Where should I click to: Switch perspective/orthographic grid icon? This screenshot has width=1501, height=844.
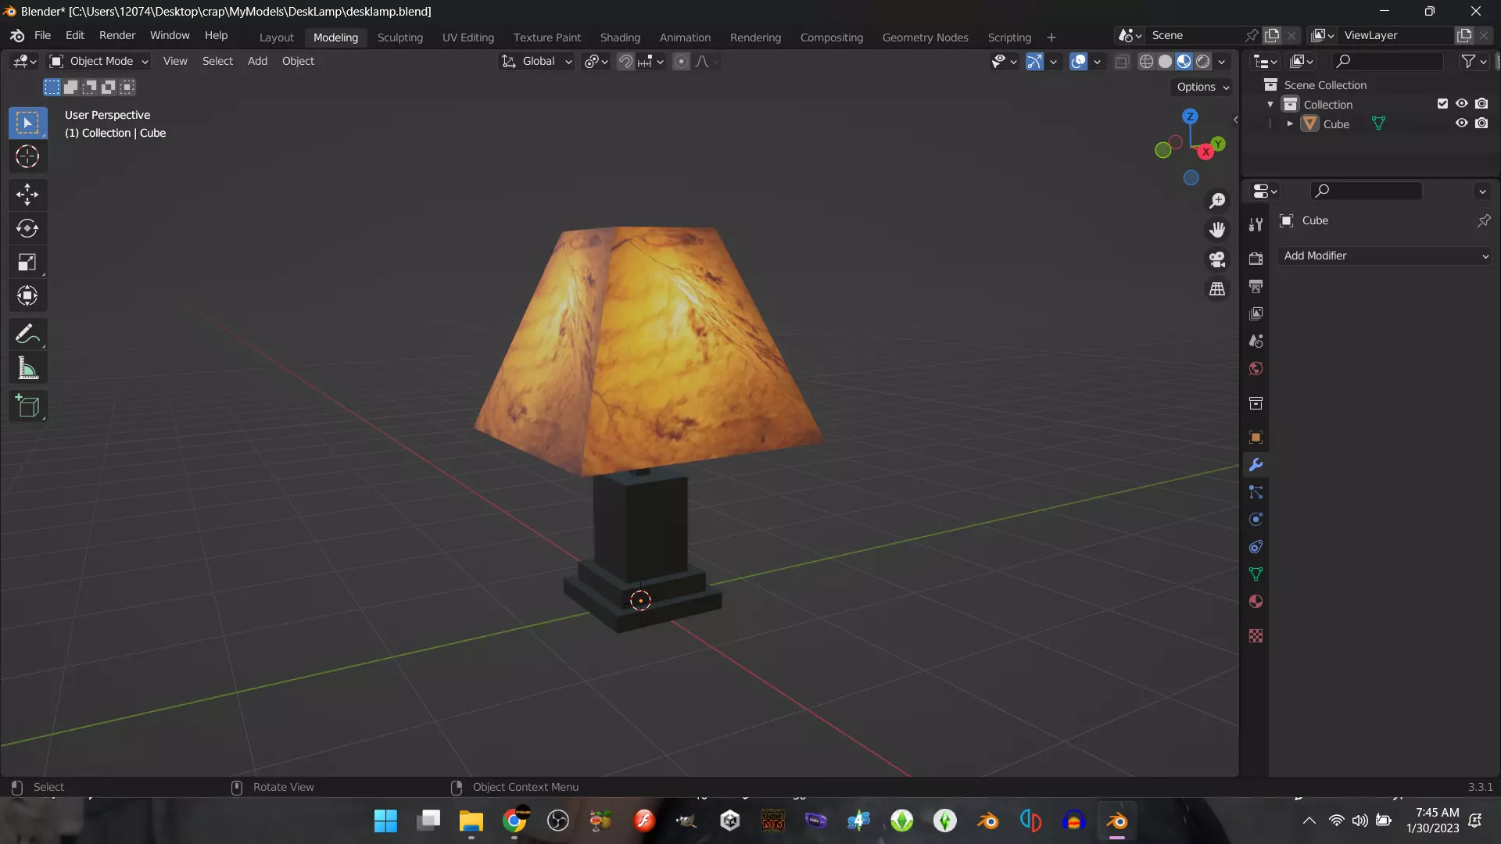[1217, 289]
